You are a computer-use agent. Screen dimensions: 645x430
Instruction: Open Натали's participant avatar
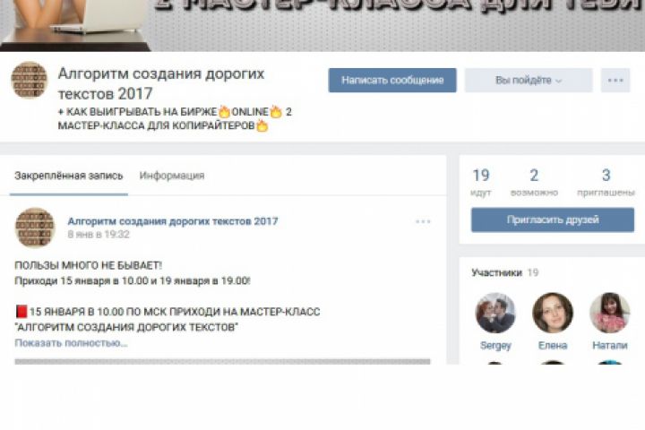tap(610, 313)
